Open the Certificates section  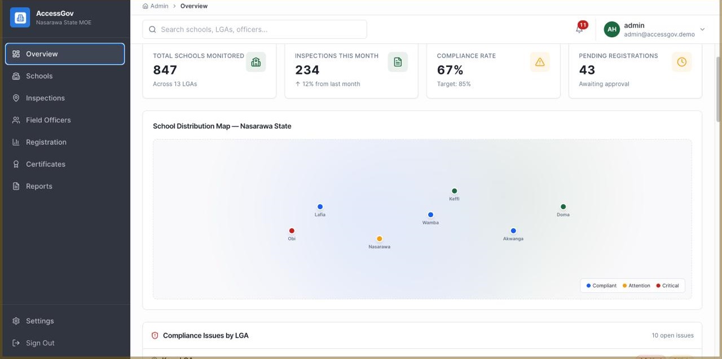tap(65, 164)
